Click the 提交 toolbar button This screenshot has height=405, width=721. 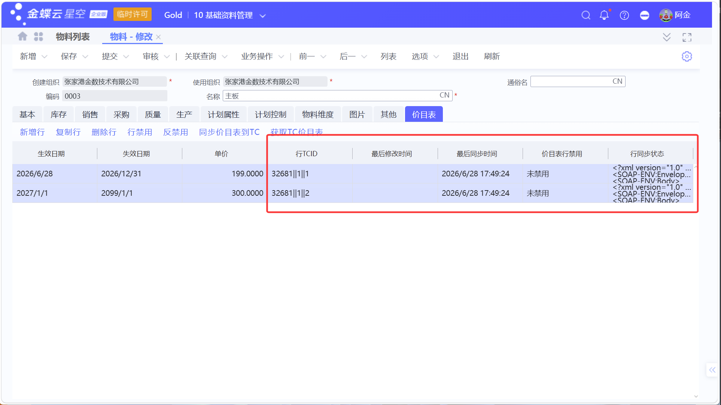[x=110, y=56]
